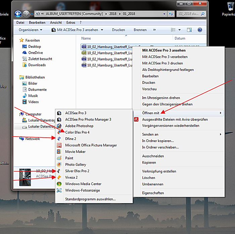Viewport: 235px width, 234px height.
Task: Click the ACDSee Pro 3 icon in submenu
Action: click(x=59, y=113)
